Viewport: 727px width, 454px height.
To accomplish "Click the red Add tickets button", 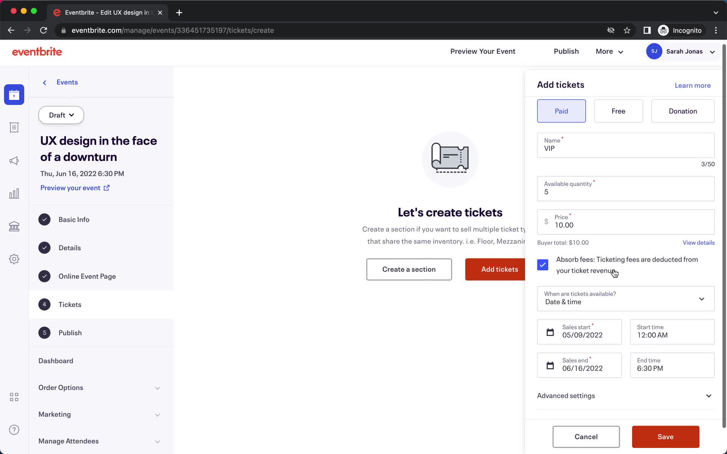I will pyautogui.click(x=495, y=269).
